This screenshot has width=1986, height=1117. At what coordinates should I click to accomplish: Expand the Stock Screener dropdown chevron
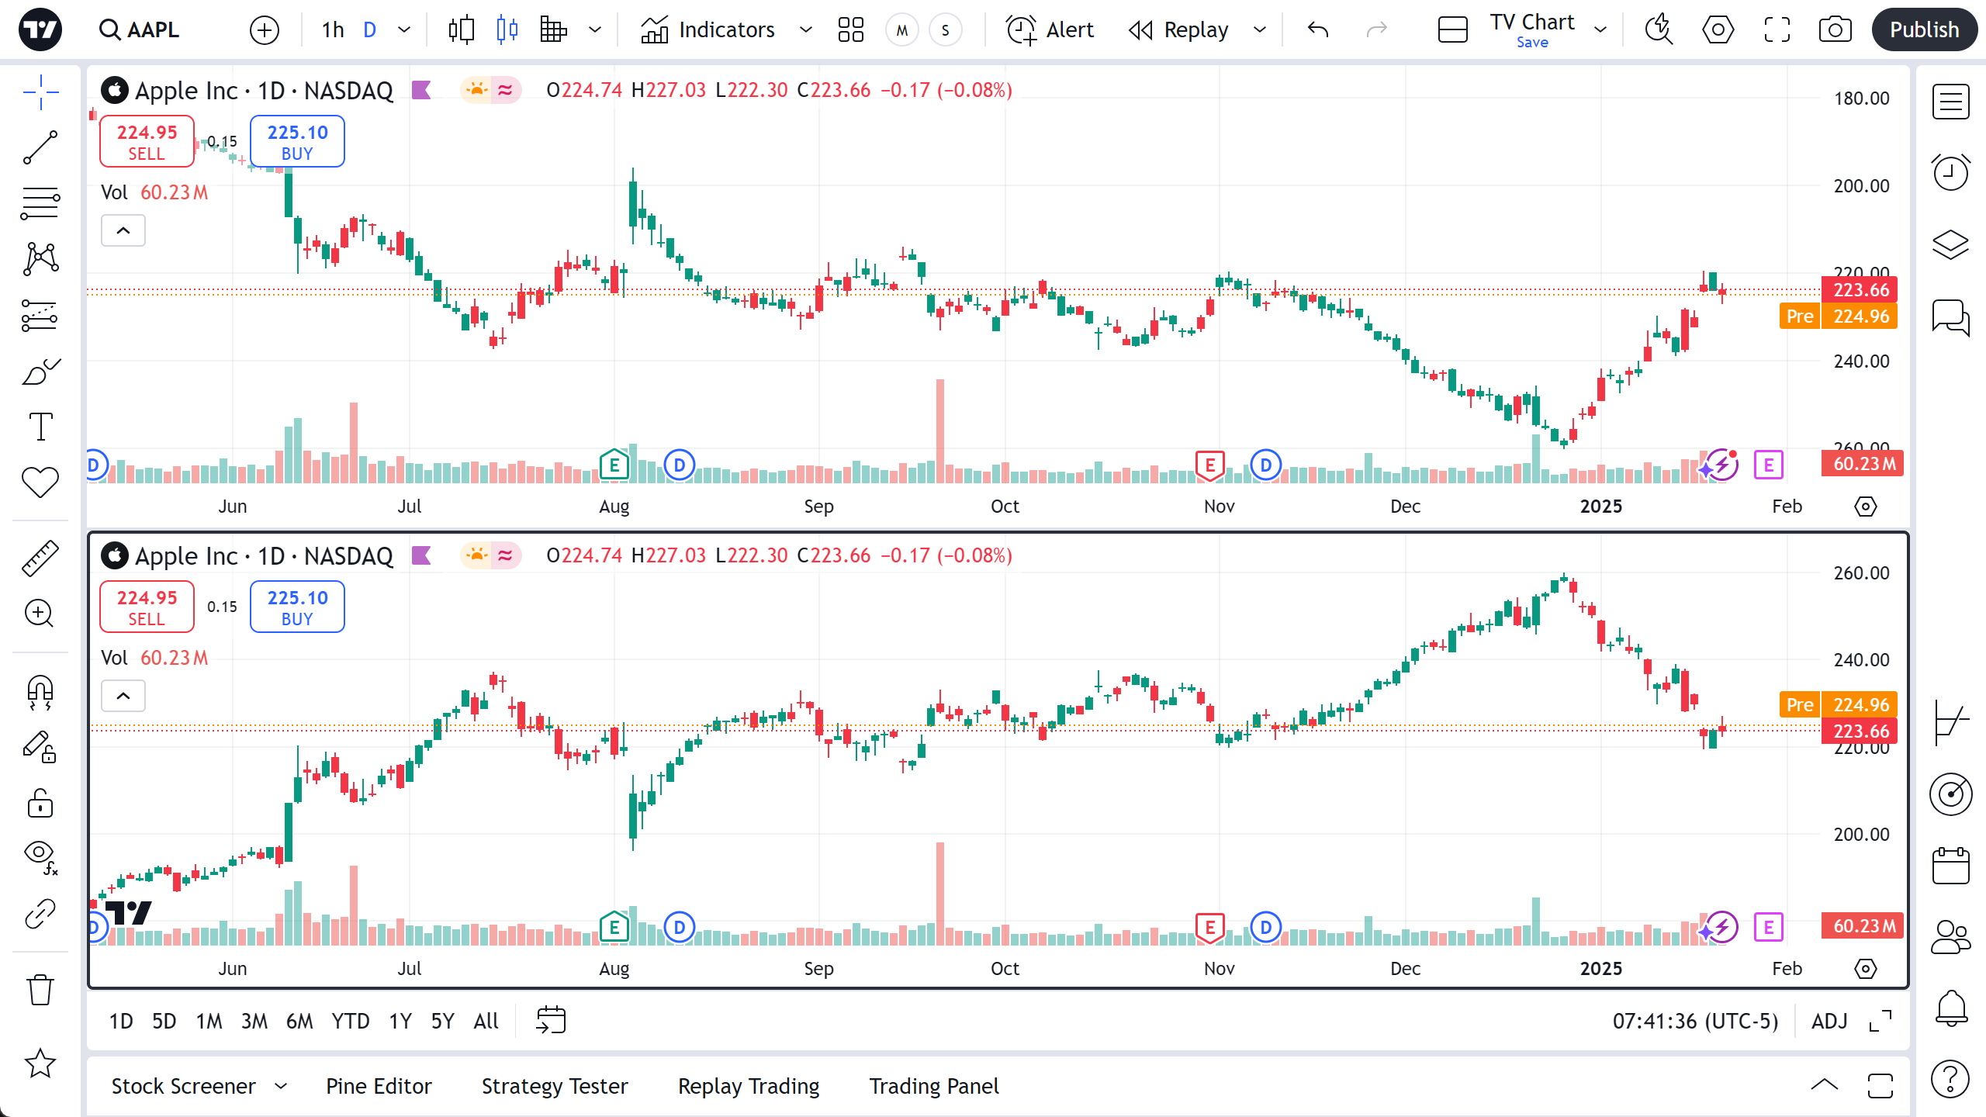tap(281, 1086)
